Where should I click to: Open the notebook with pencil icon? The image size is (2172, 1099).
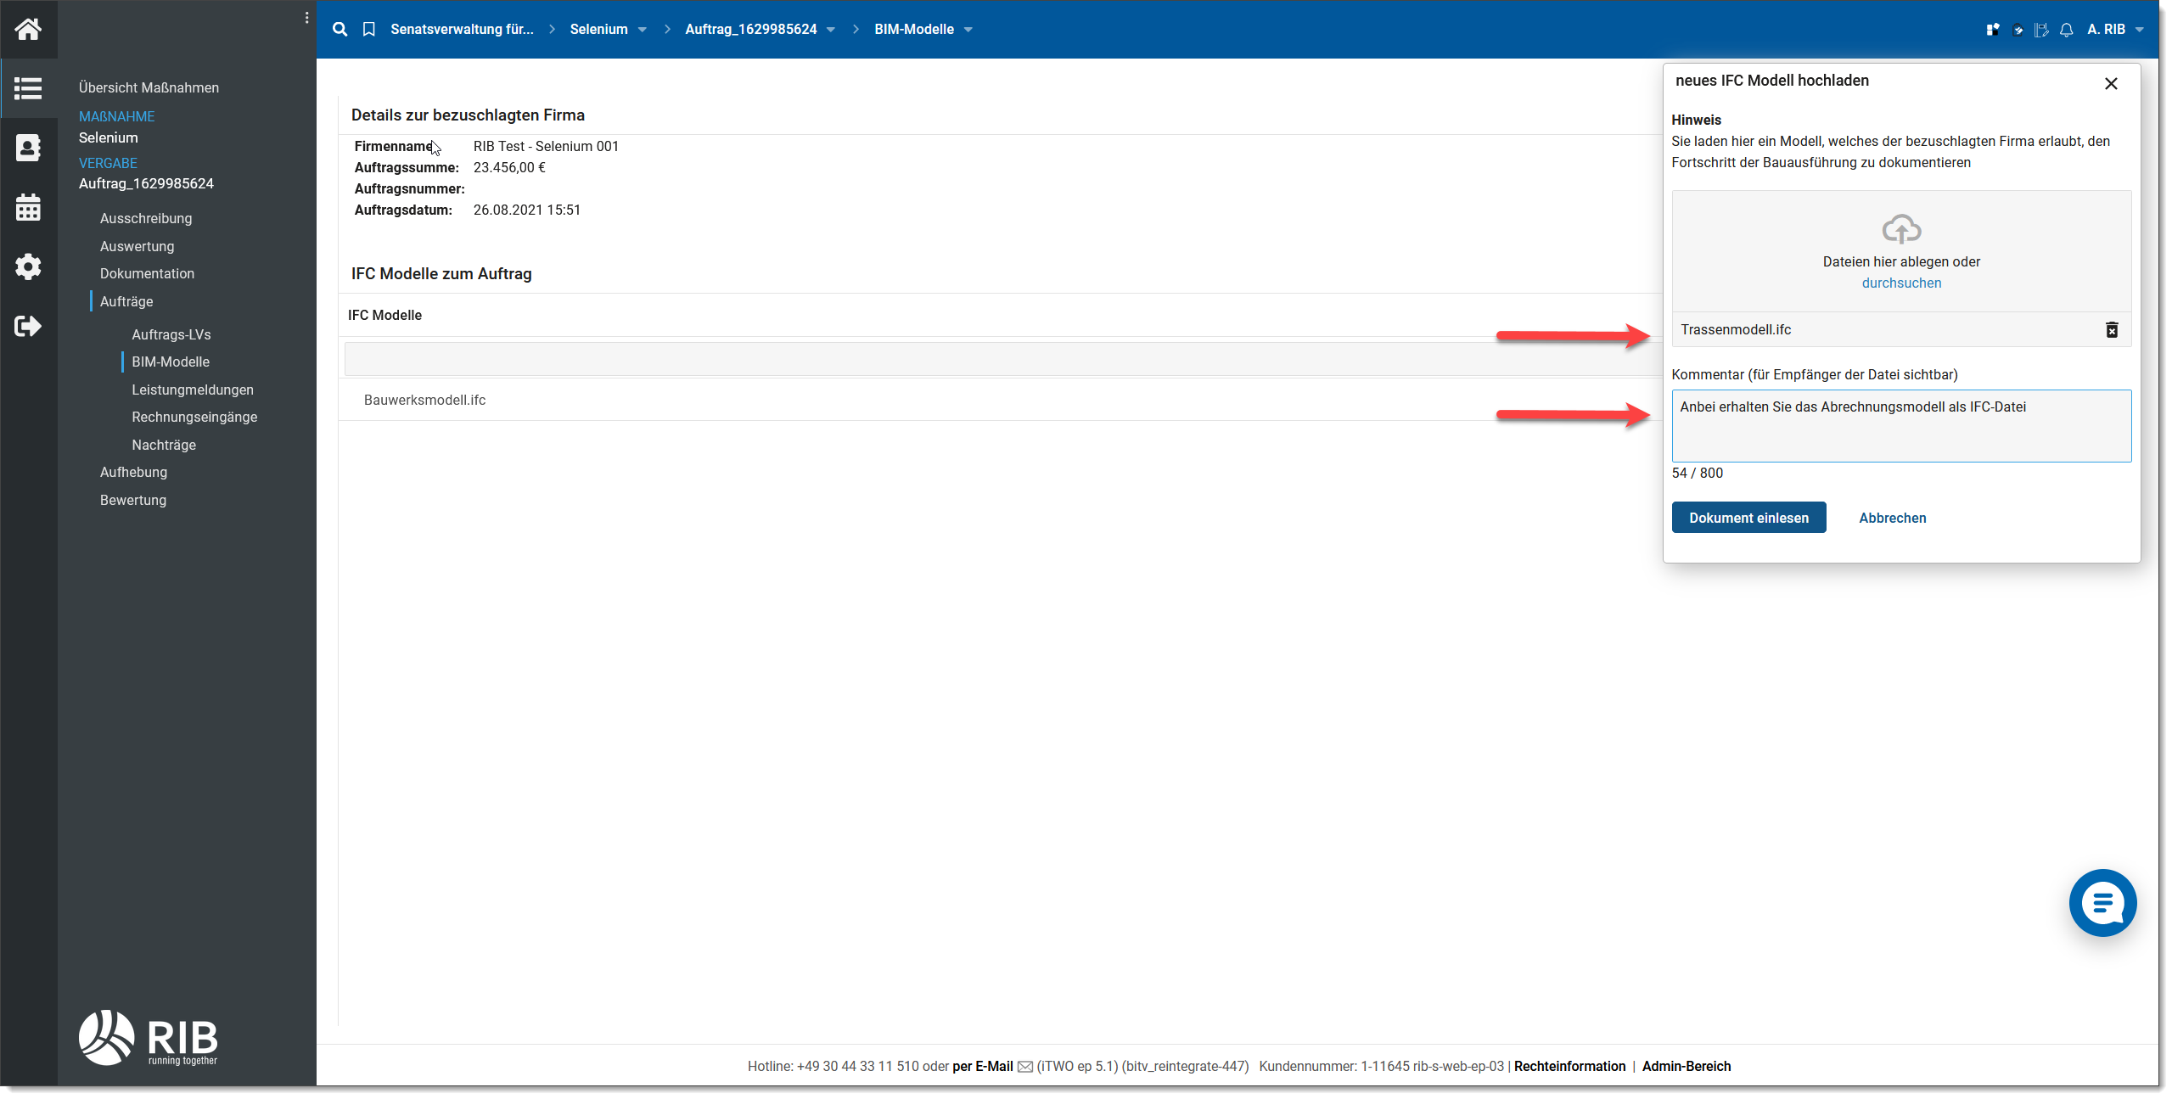[x=2041, y=30]
